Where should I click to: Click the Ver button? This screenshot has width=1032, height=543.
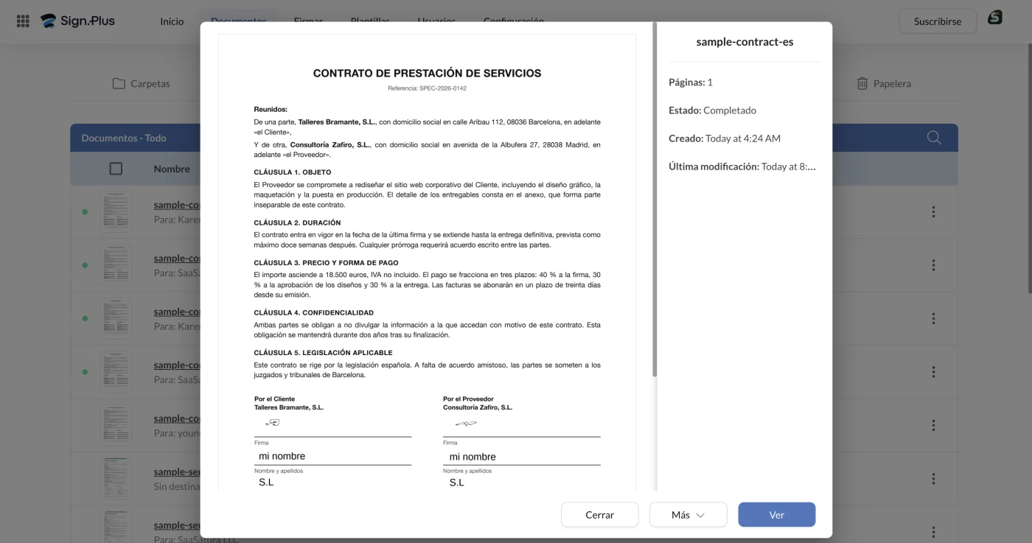tap(776, 515)
